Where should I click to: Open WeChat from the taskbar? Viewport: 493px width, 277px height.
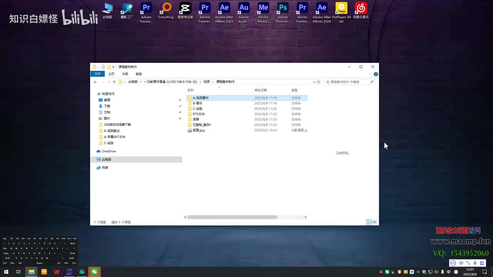click(94, 272)
